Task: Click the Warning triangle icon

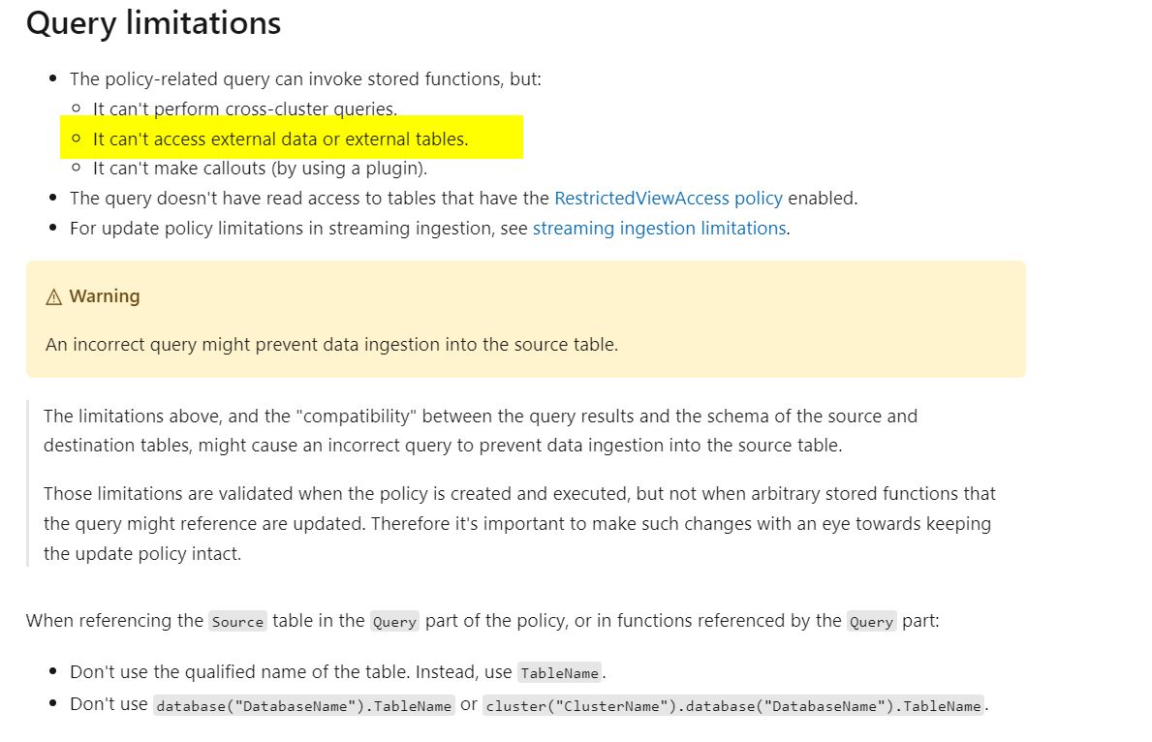Action: pyautogui.click(x=53, y=296)
